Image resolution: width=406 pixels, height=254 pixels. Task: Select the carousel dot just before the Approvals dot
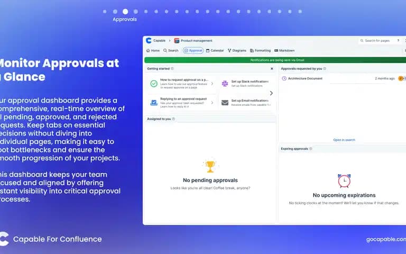115,12
